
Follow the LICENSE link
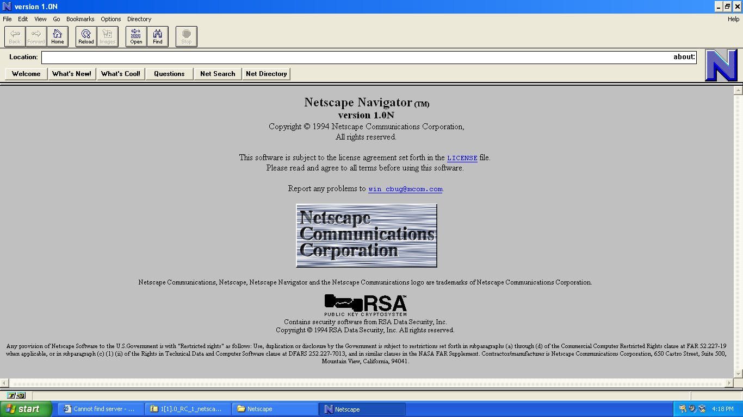click(x=462, y=158)
